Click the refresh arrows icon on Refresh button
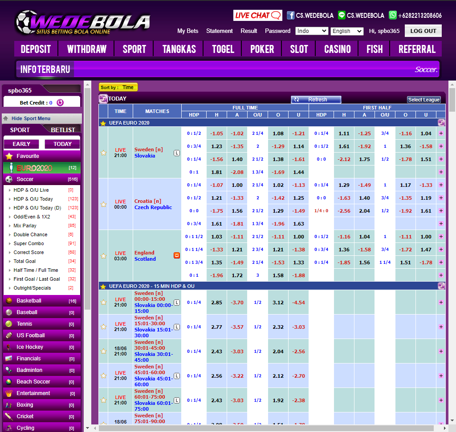456x432 pixels. pos(296,100)
